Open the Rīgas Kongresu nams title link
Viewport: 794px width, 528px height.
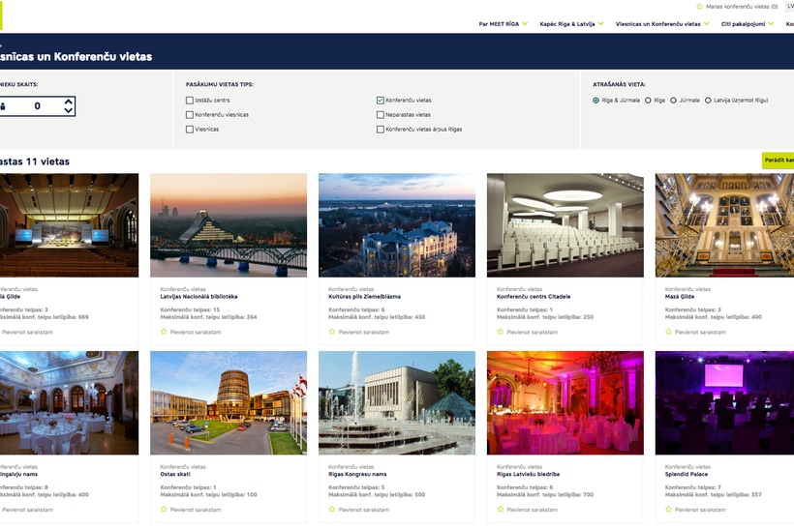click(357, 474)
